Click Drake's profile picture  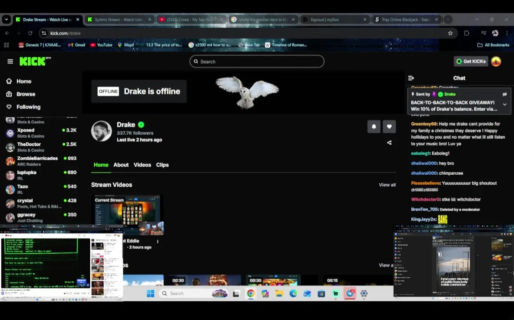101,131
